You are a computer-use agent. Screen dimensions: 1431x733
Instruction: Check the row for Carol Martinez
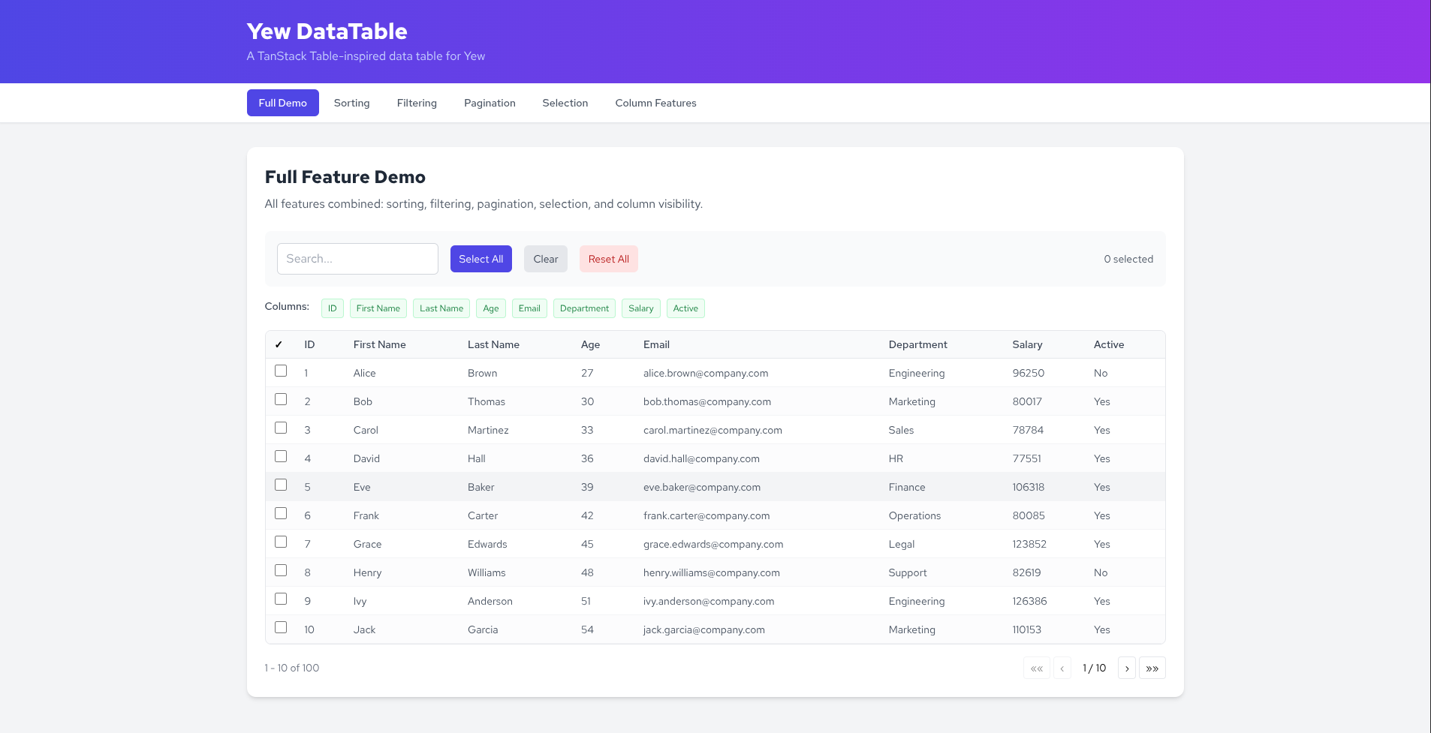[281, 428]
